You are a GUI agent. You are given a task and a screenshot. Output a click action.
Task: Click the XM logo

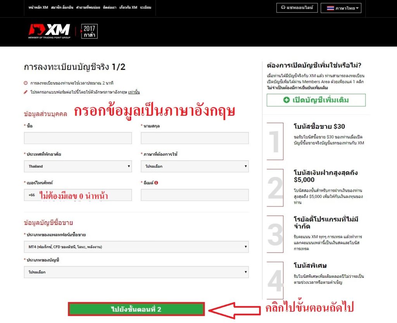coord(49,31)
